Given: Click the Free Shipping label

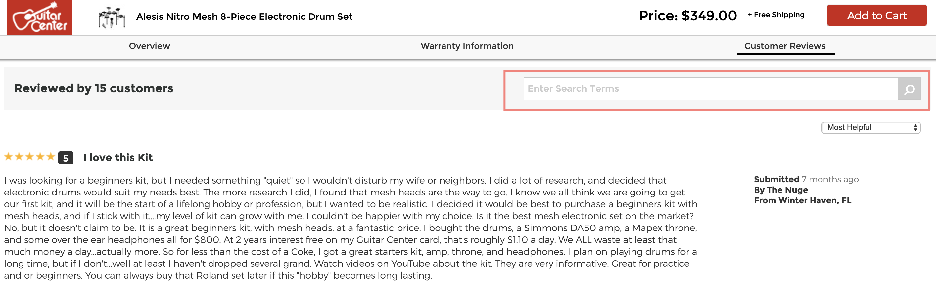Looking at the screenshot, I should point(776,15).
